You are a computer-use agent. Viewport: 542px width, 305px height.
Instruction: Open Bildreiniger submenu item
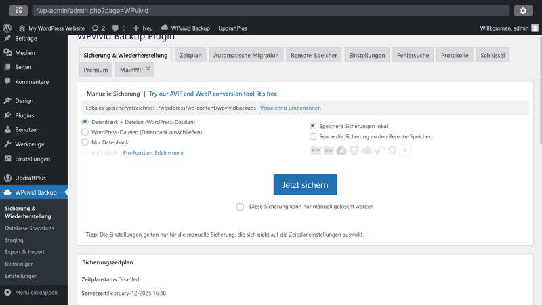click(19, 264)
